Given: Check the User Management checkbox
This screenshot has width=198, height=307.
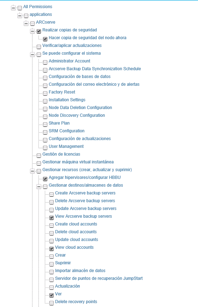Looking at the screenshot, I should (45, 148).
